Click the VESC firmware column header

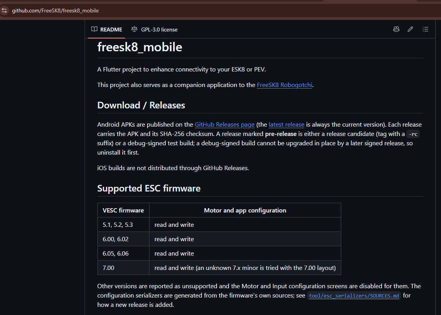(123, 210)
